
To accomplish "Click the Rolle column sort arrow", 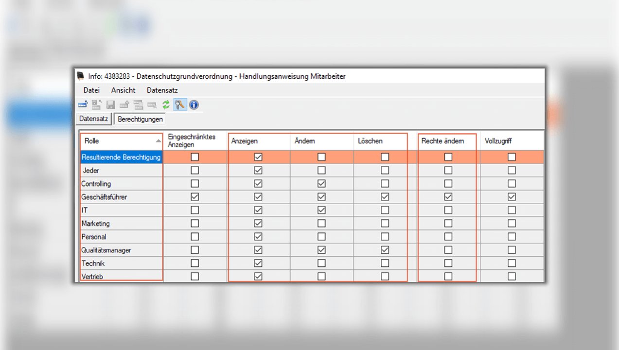I will [158, 141].
